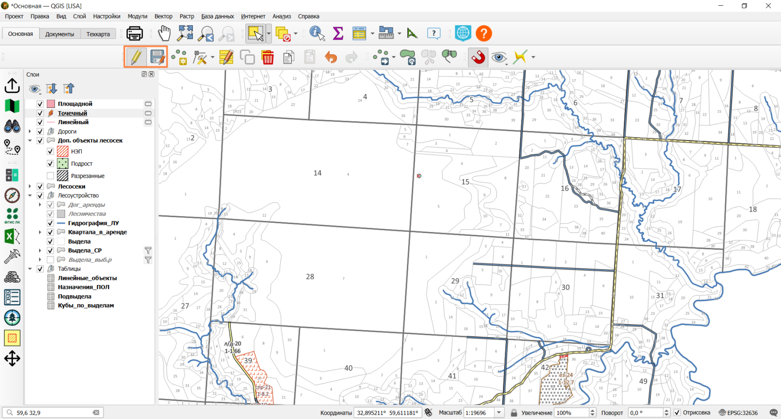
Task: Open the print layout printer icon
Action: (135, 33)
